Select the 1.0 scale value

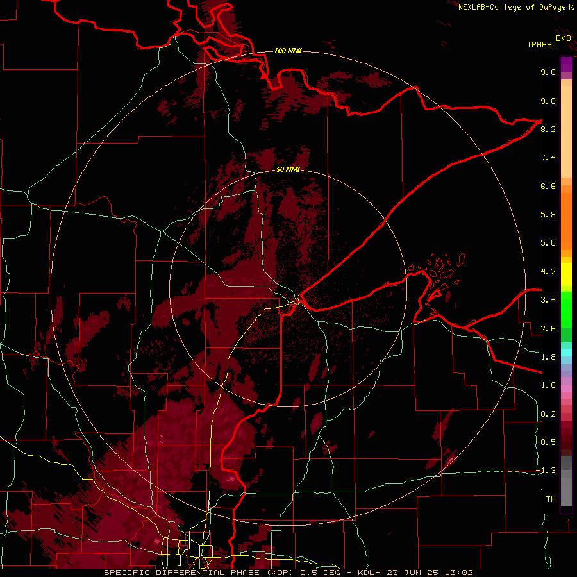tap(548, 385)
